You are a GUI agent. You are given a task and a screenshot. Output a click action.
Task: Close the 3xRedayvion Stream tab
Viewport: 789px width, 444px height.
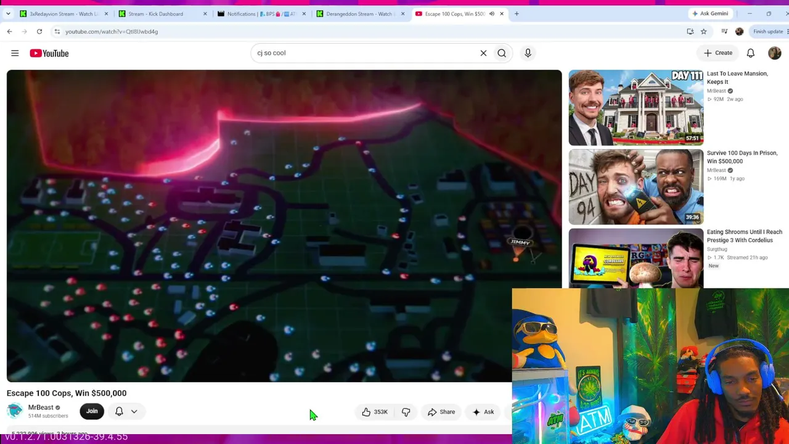(106, 14)
